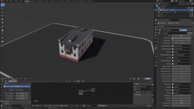Select the Annotate pencil tool
The height and width of the screenshot is (109, 194).
(x=3, y=26)
